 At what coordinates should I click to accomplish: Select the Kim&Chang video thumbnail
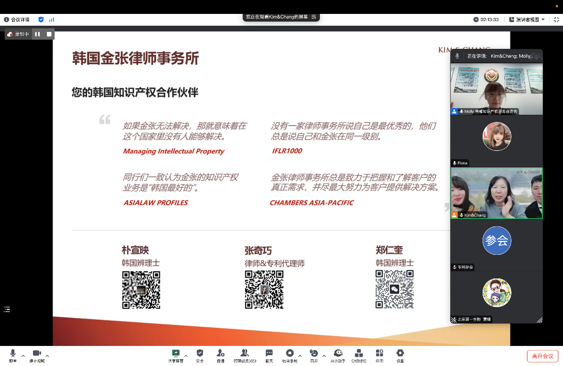(x=497, y=193)
